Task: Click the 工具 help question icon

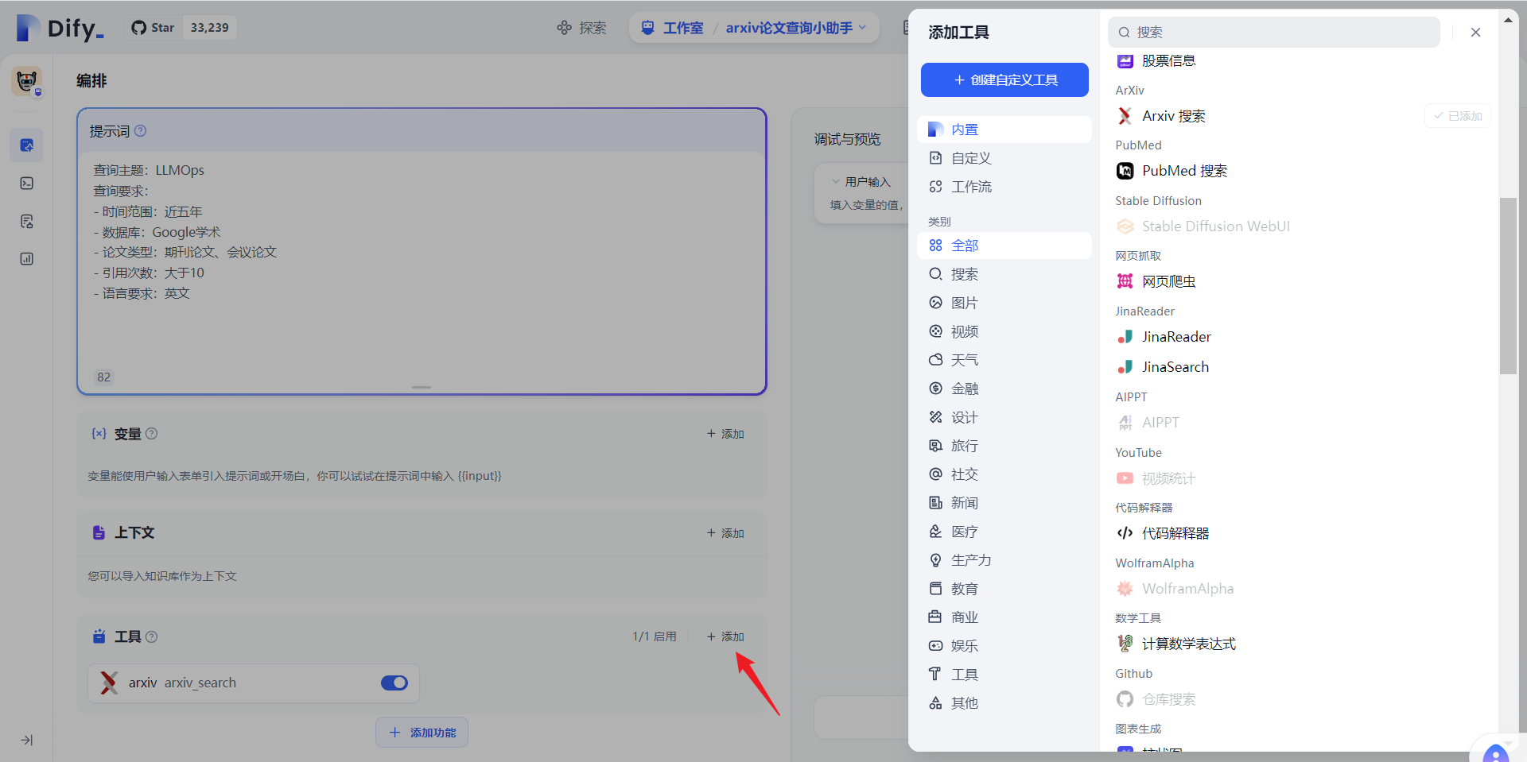Action: coord(152,636)
